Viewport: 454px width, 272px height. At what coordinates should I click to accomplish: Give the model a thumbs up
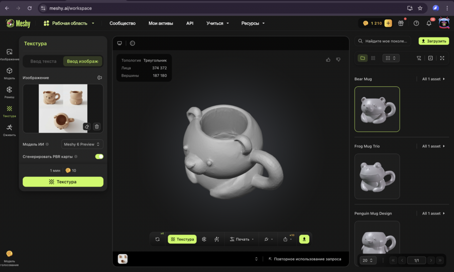coord(328,60)
